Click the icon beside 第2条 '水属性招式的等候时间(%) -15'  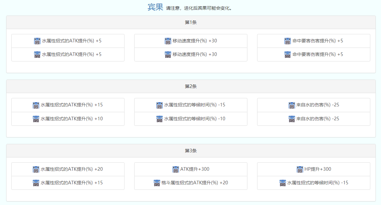tap(160, 105)
